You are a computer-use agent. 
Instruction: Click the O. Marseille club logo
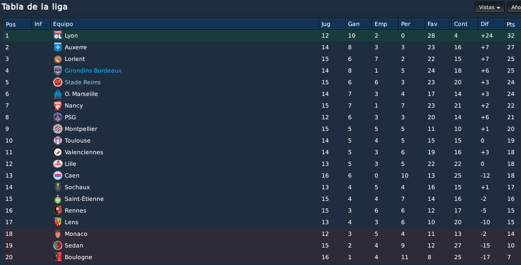pyautogui.click(x=58, y=94)
